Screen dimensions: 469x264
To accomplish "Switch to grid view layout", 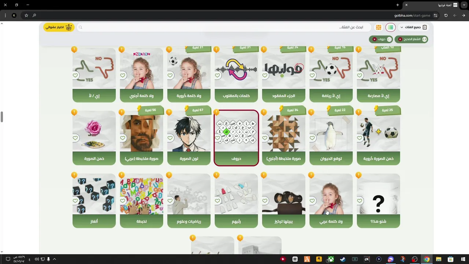I will coord(378,27).
